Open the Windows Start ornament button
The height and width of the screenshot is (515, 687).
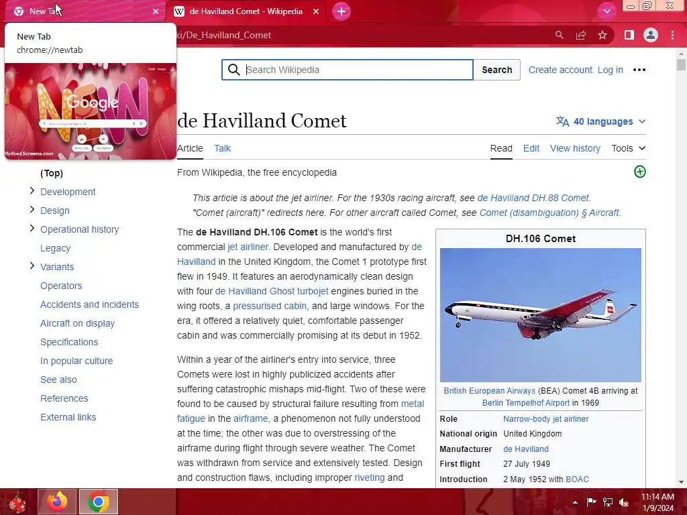17,502
